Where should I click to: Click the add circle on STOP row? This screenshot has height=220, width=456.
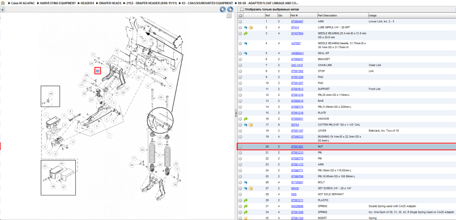(240, 71)
